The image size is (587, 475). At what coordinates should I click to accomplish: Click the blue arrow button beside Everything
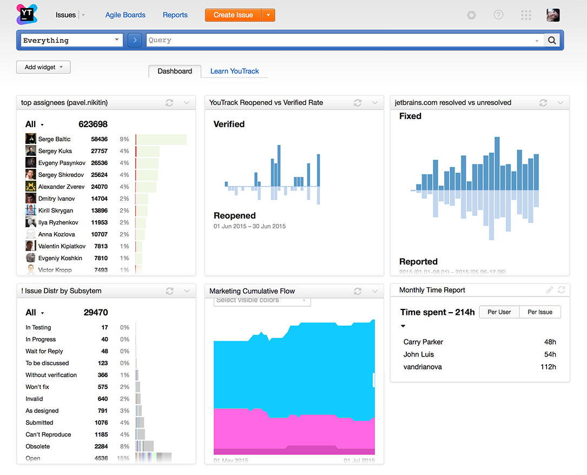click(x=135, y=40)
